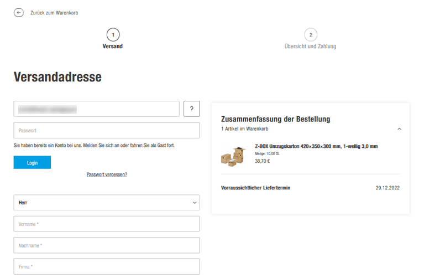Click into the Vorname field
This screenshot has width=424, height=278.
click(x=106, y=224)
